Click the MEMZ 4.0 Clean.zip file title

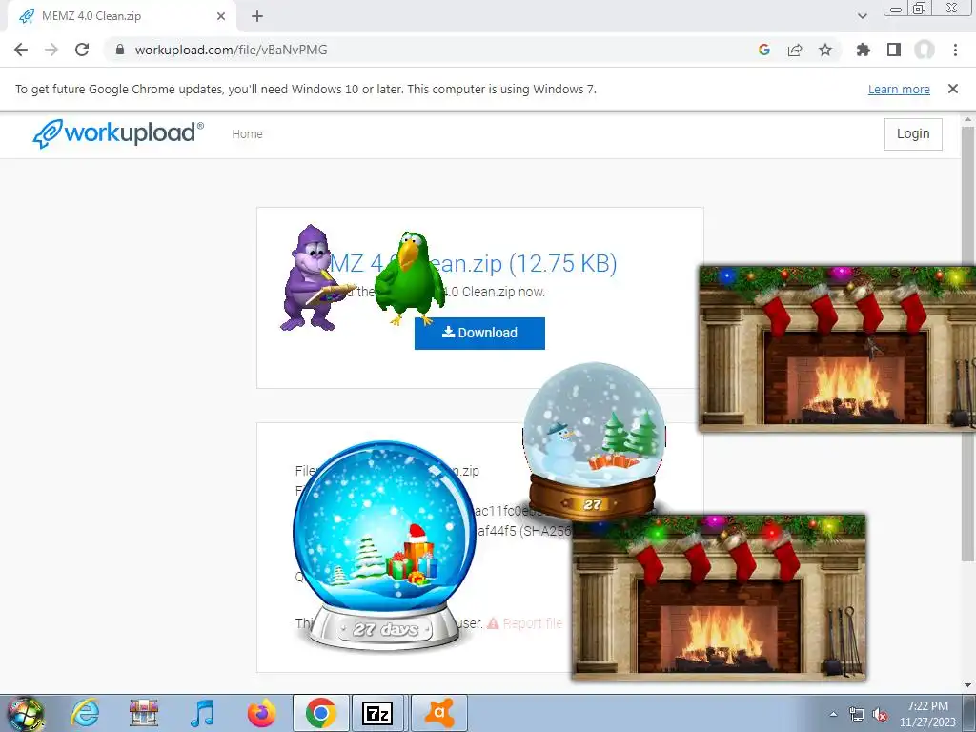473,263
